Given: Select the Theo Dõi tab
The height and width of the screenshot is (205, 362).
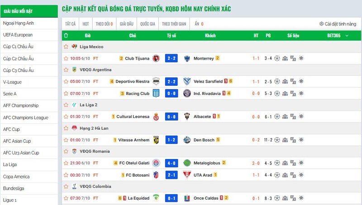Looking at the screenshot, I should [x=104, y=23].
